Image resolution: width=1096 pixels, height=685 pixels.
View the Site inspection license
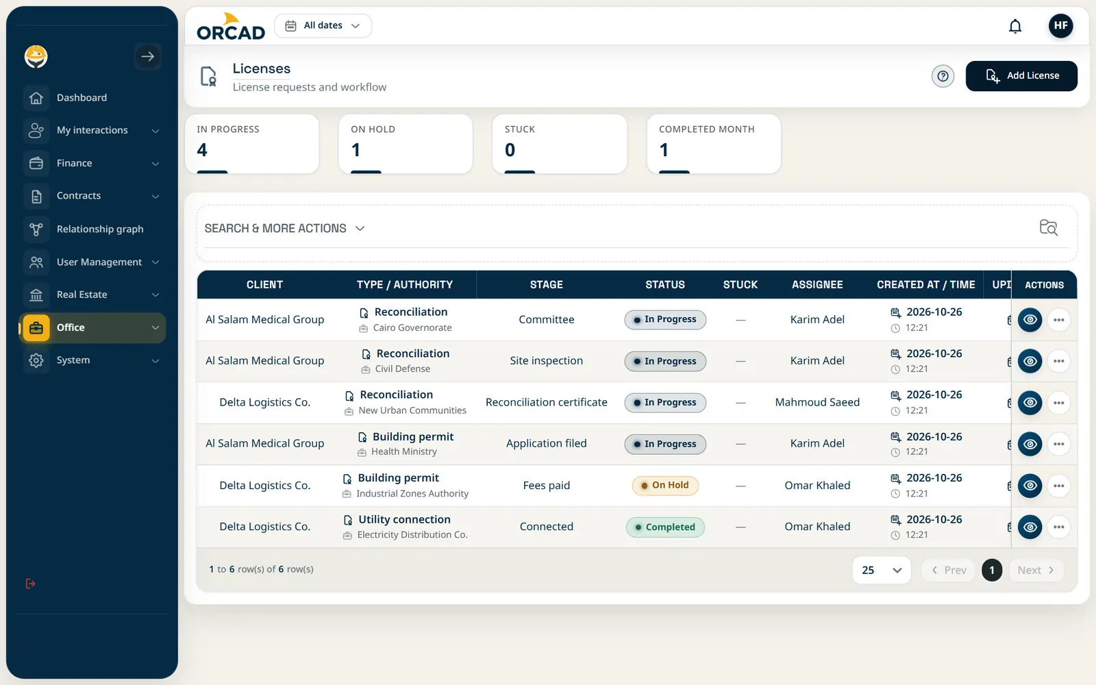1030,361
